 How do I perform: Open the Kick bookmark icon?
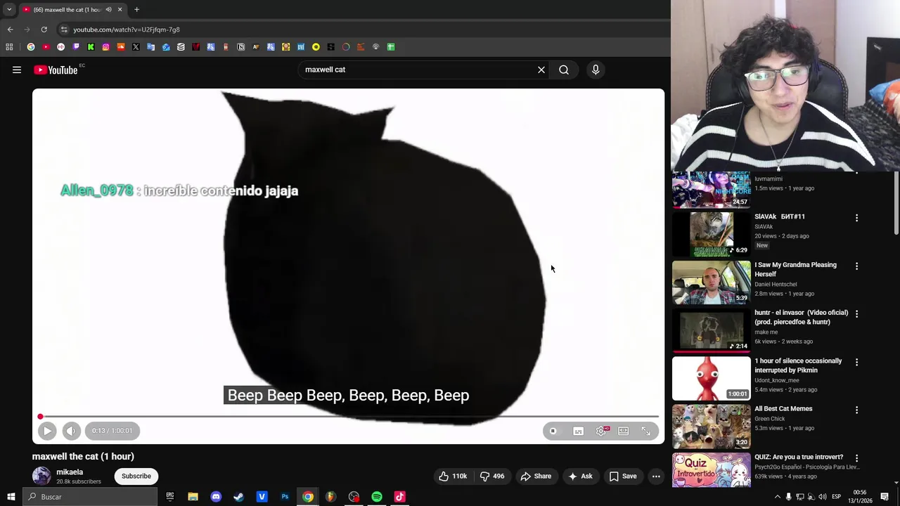pyautogui.click(x=91, y=47)
